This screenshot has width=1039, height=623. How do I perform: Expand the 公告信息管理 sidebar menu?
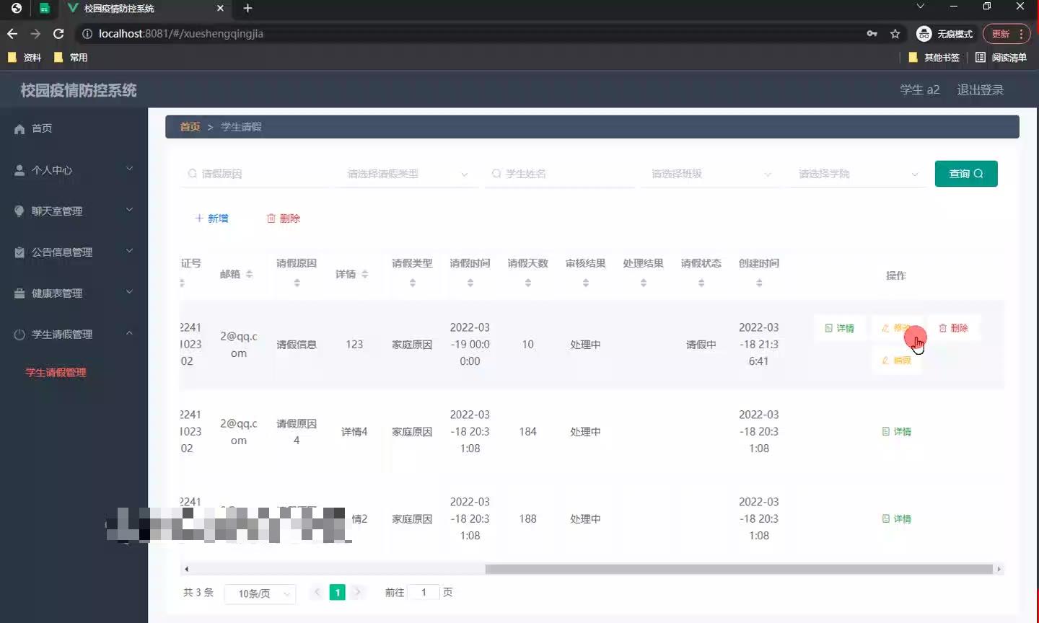pyautogui.click(x=74, y=252)
